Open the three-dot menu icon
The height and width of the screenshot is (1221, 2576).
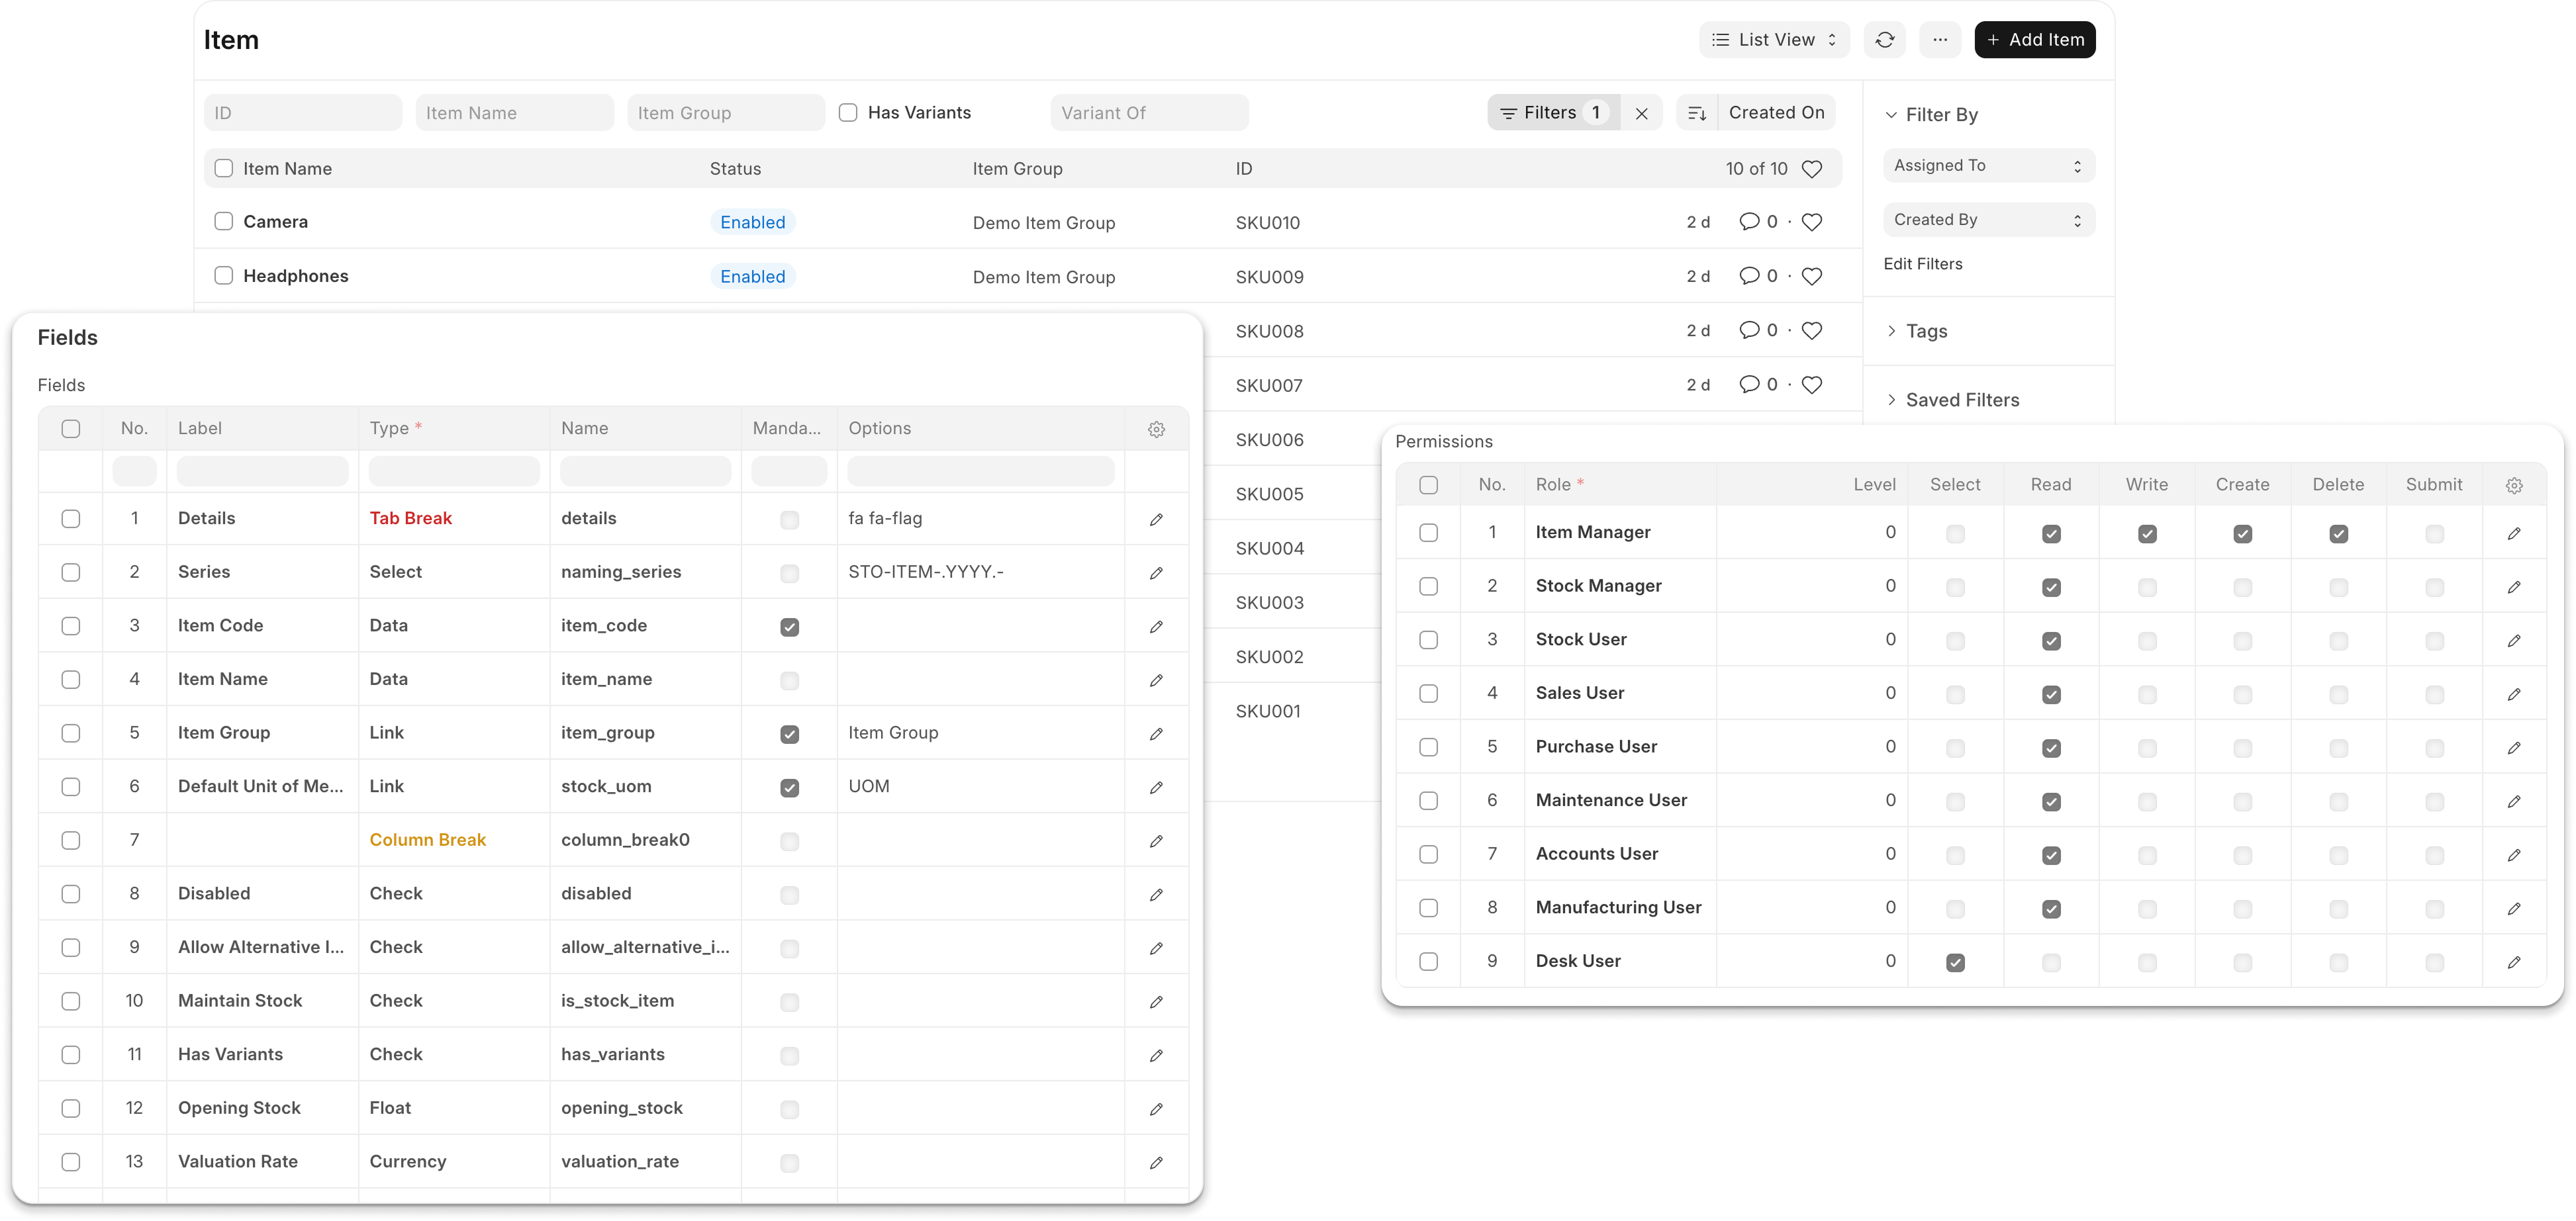(1939, 40)
